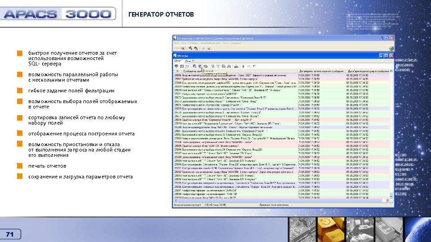Click the save settings toolbar icon under the cursor
This screenshot has width=431, height=242.
coord(200,66)
